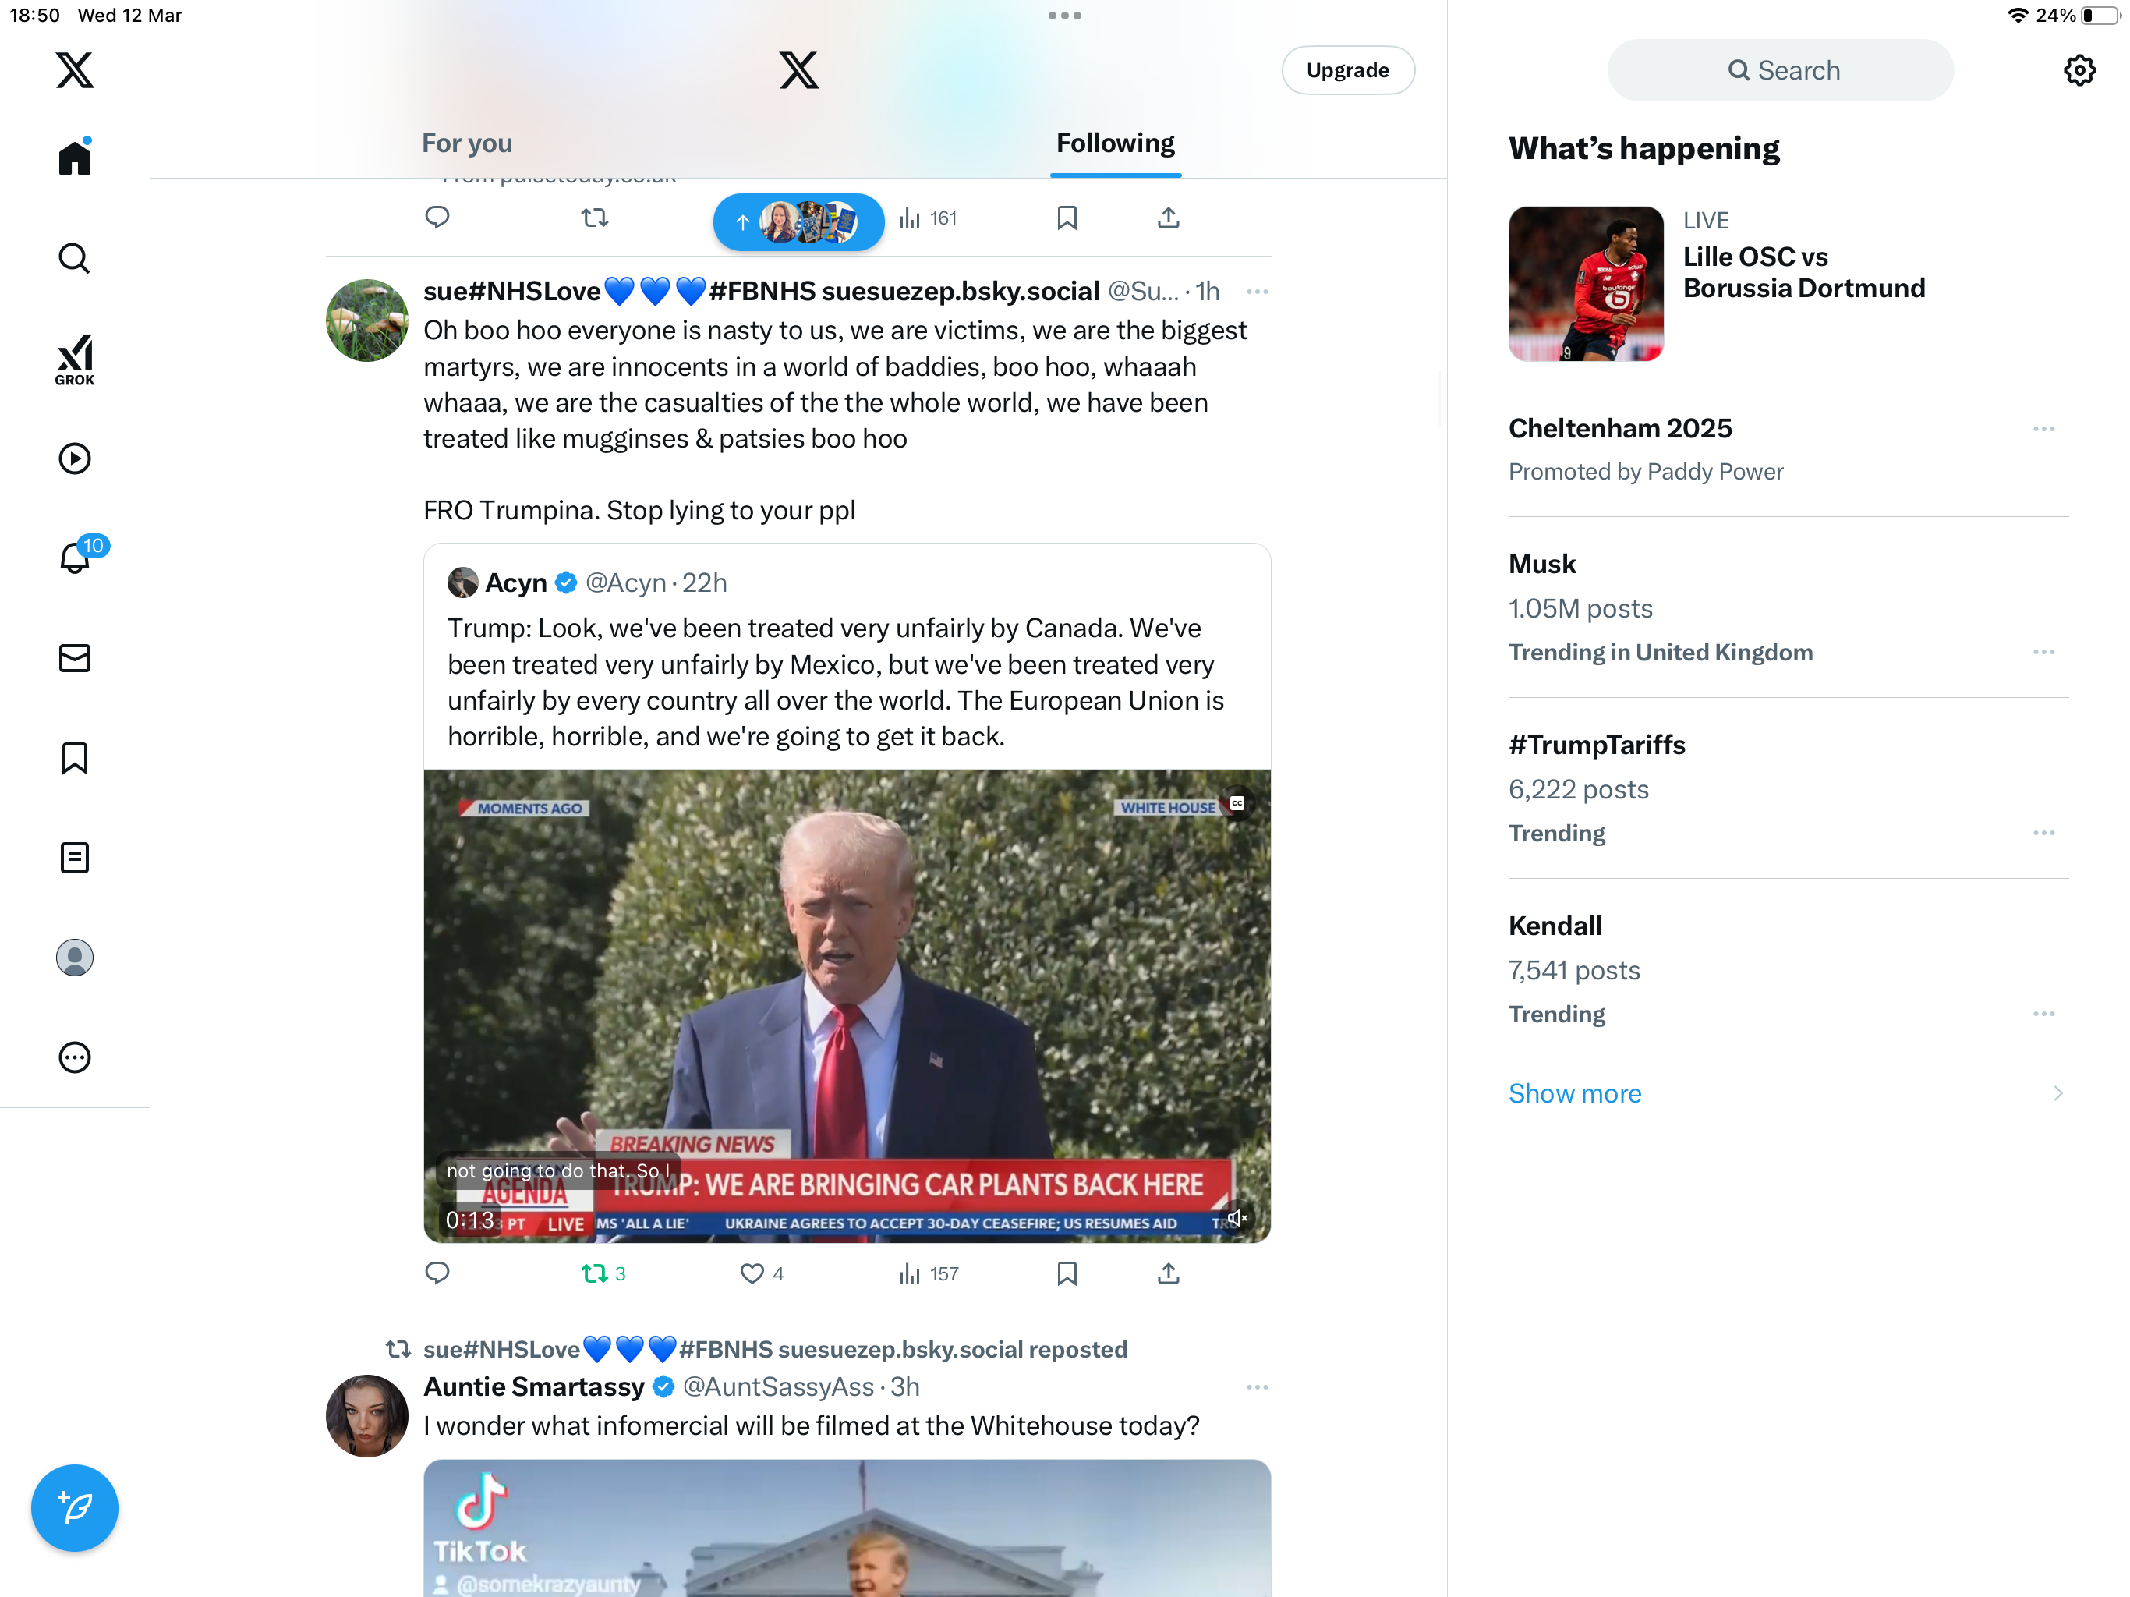
Task: Expand Show more trends chevron
Action: [2057, 1093]
